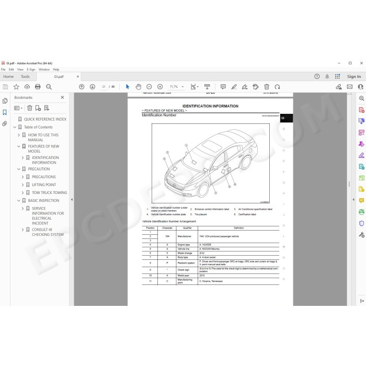Go to next page arrow
Image resolution: width=366 pixels, height=366 pixels.
coord(93,87)
